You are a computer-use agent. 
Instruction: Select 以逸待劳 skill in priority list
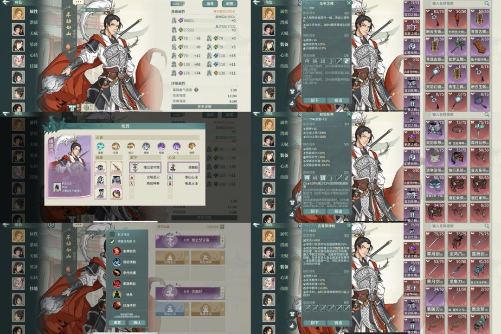(x=127, y=306)
